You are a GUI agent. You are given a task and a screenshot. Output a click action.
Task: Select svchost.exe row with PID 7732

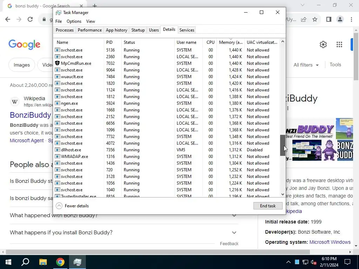tap(167, 137)
